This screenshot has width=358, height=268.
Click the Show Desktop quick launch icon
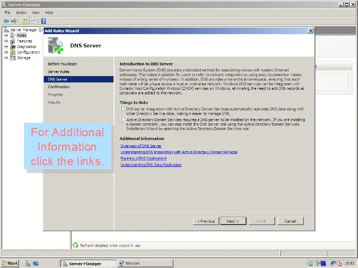(36, 264)
